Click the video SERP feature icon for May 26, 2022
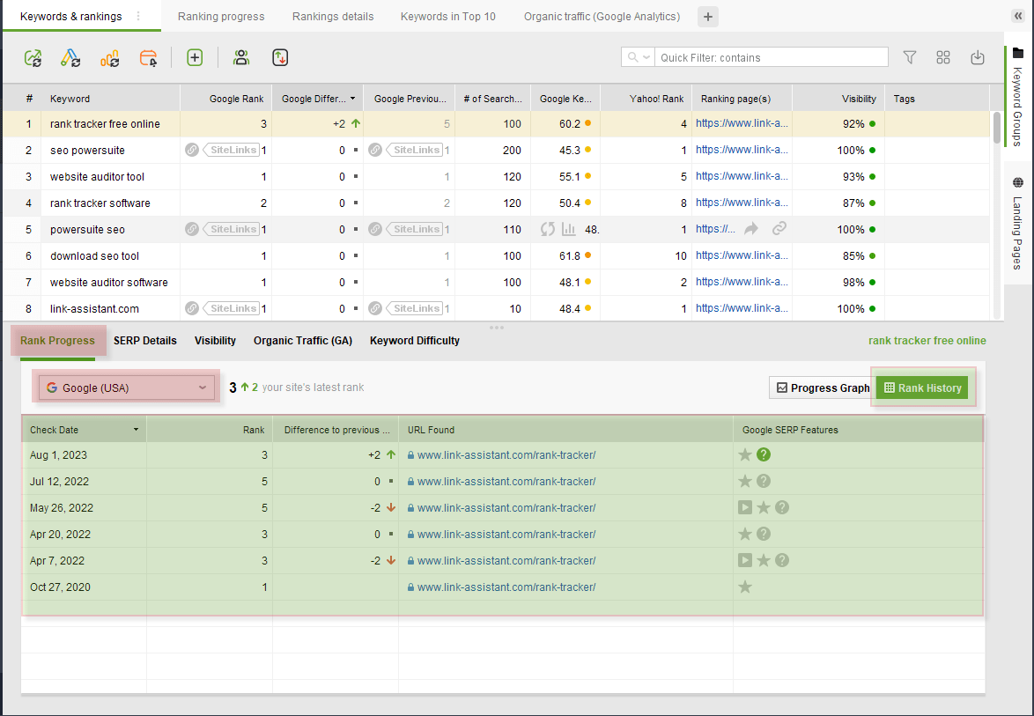The image size is (1034, 716). click(x=745, y=507)
